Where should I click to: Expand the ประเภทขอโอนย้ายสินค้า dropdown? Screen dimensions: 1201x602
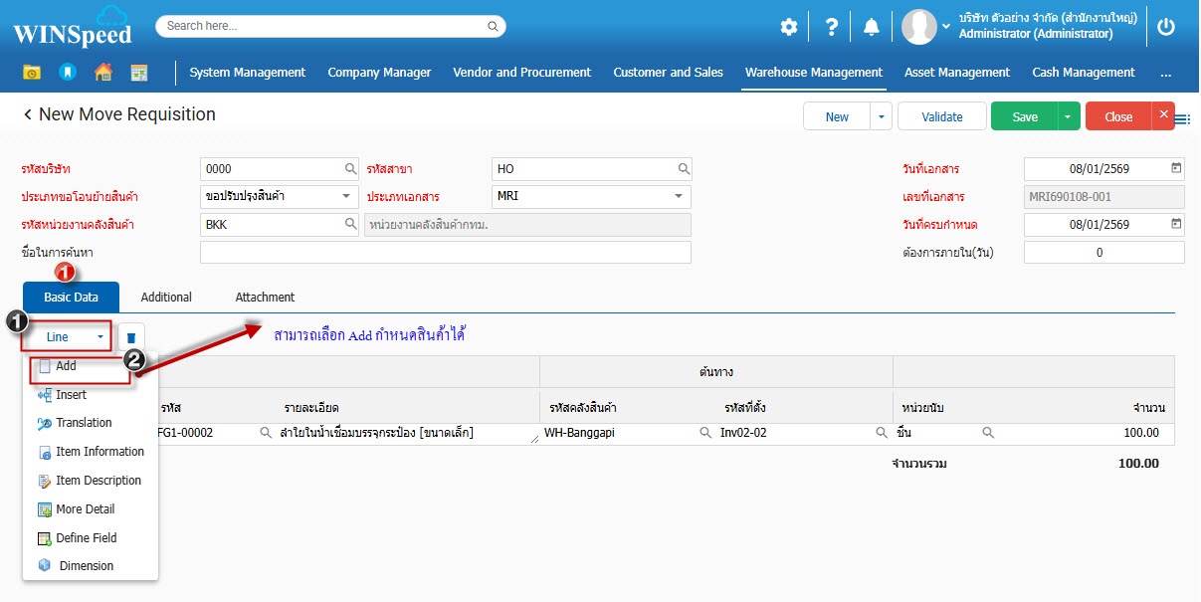[x=345, y=197]
